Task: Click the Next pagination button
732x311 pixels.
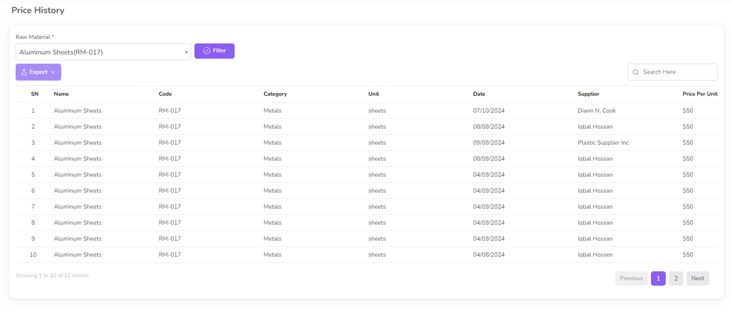Action: (x=697, y=278)
